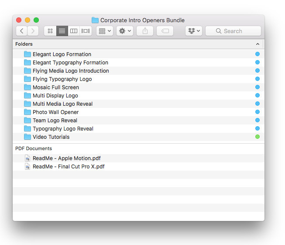Select the Elegant Typography Formation name

70,63
